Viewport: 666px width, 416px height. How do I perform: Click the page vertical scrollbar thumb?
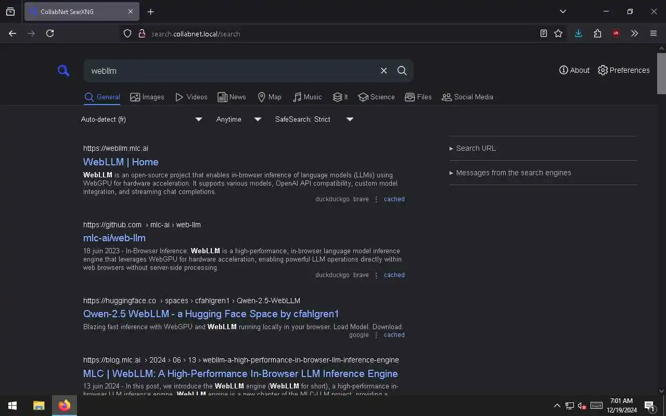click(661, 73)
